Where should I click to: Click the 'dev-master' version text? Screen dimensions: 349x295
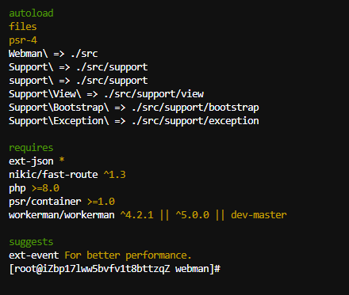click(259, 215)
